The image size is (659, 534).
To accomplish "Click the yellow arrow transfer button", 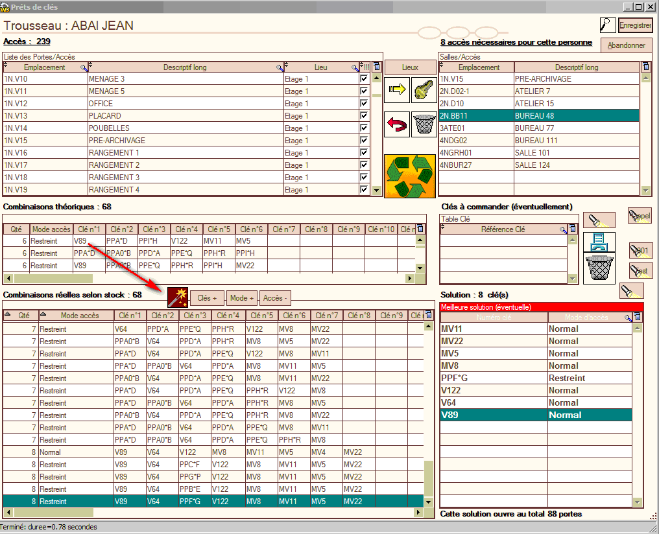I will coord(397,89).
